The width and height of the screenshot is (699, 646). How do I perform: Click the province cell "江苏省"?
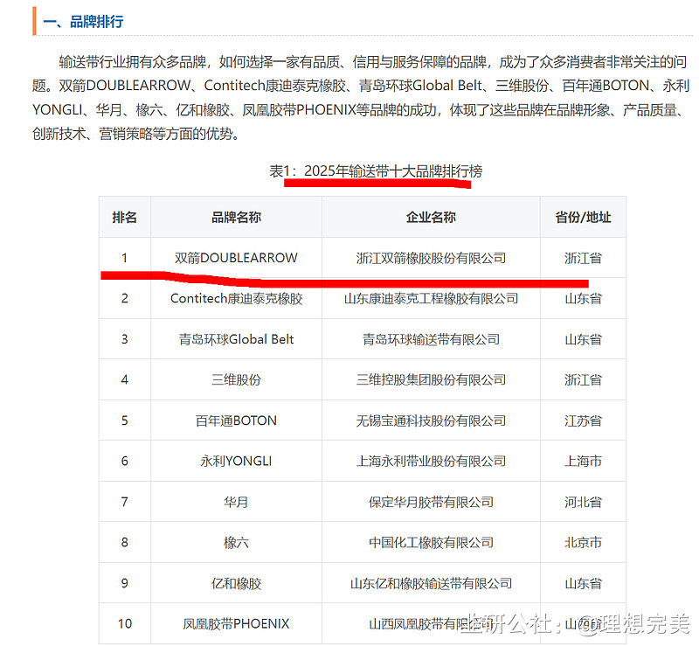coord(583,420)
